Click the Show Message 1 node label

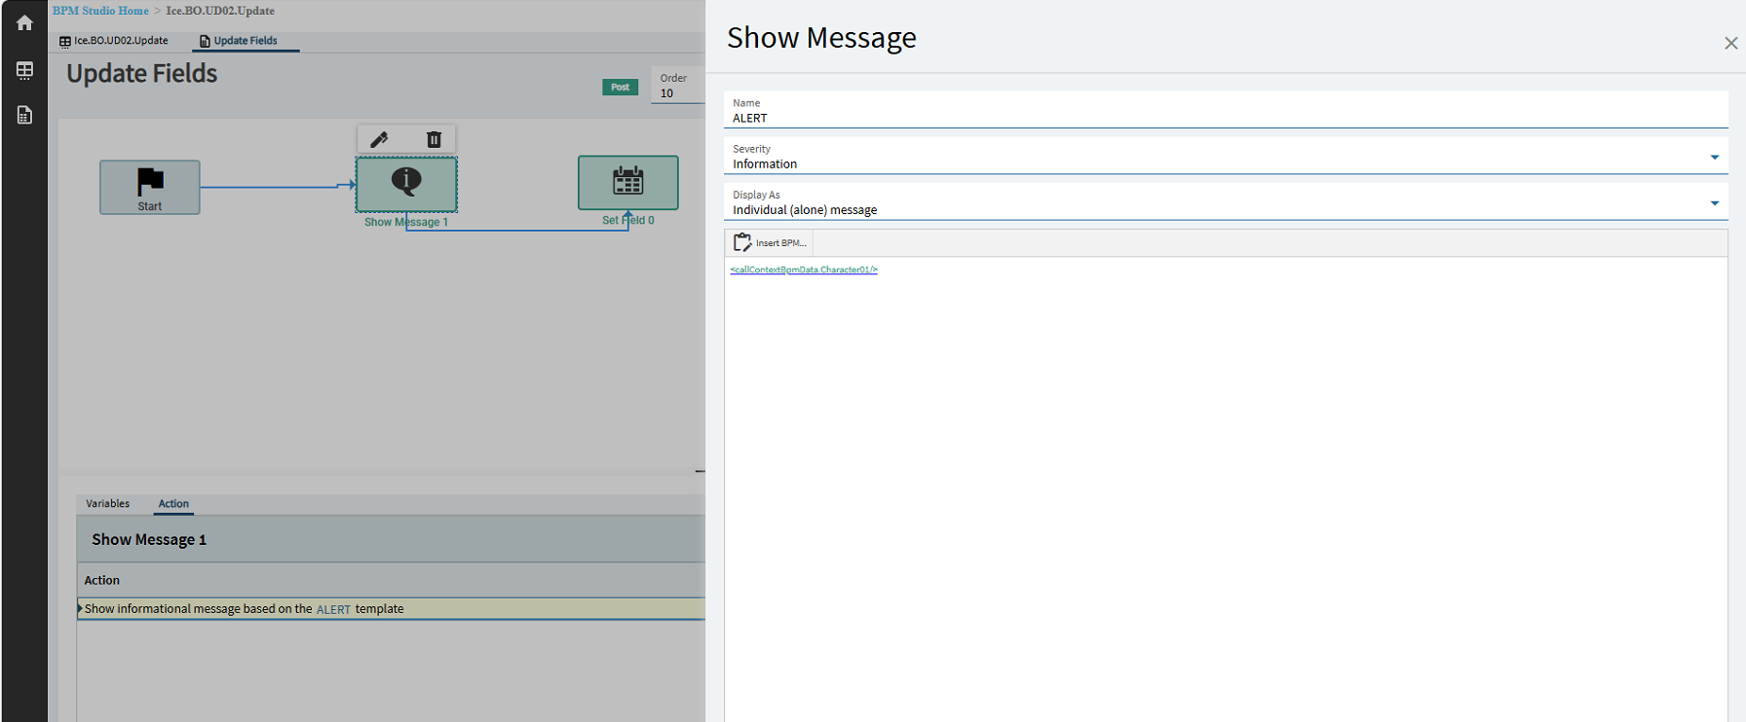pyautogui.click(x=406, y=222)
